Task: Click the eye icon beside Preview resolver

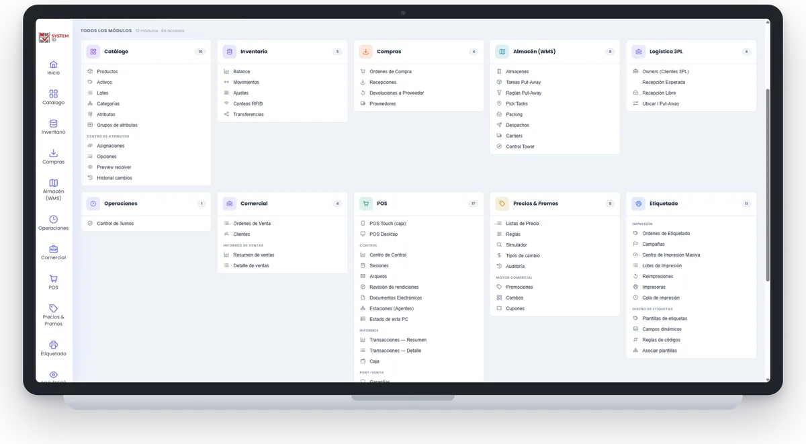Action: click(x=90, y=167)
